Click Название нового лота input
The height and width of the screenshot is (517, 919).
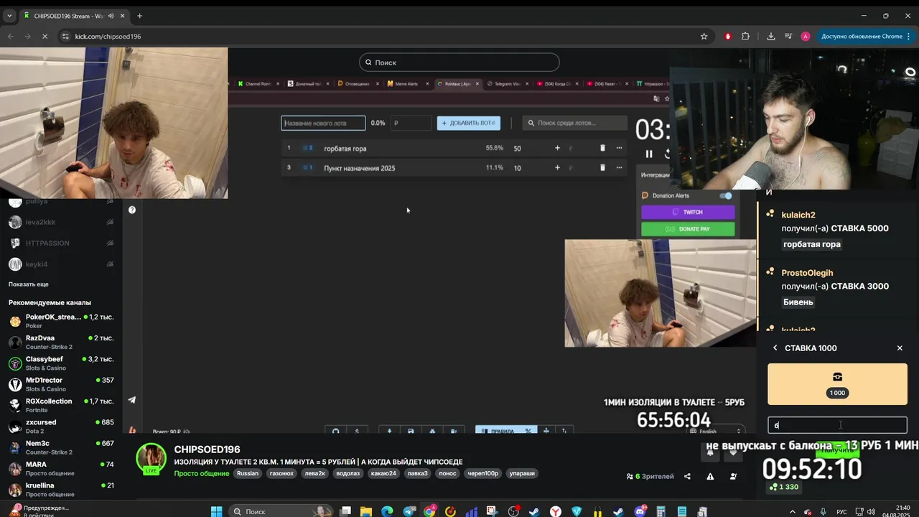pos(323,123)
